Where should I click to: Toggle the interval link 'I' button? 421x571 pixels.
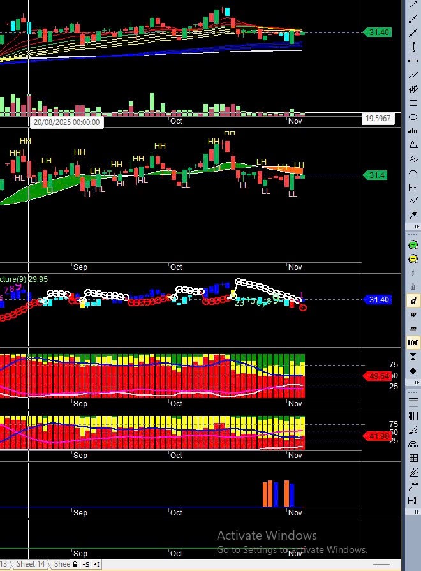[96, 564]
